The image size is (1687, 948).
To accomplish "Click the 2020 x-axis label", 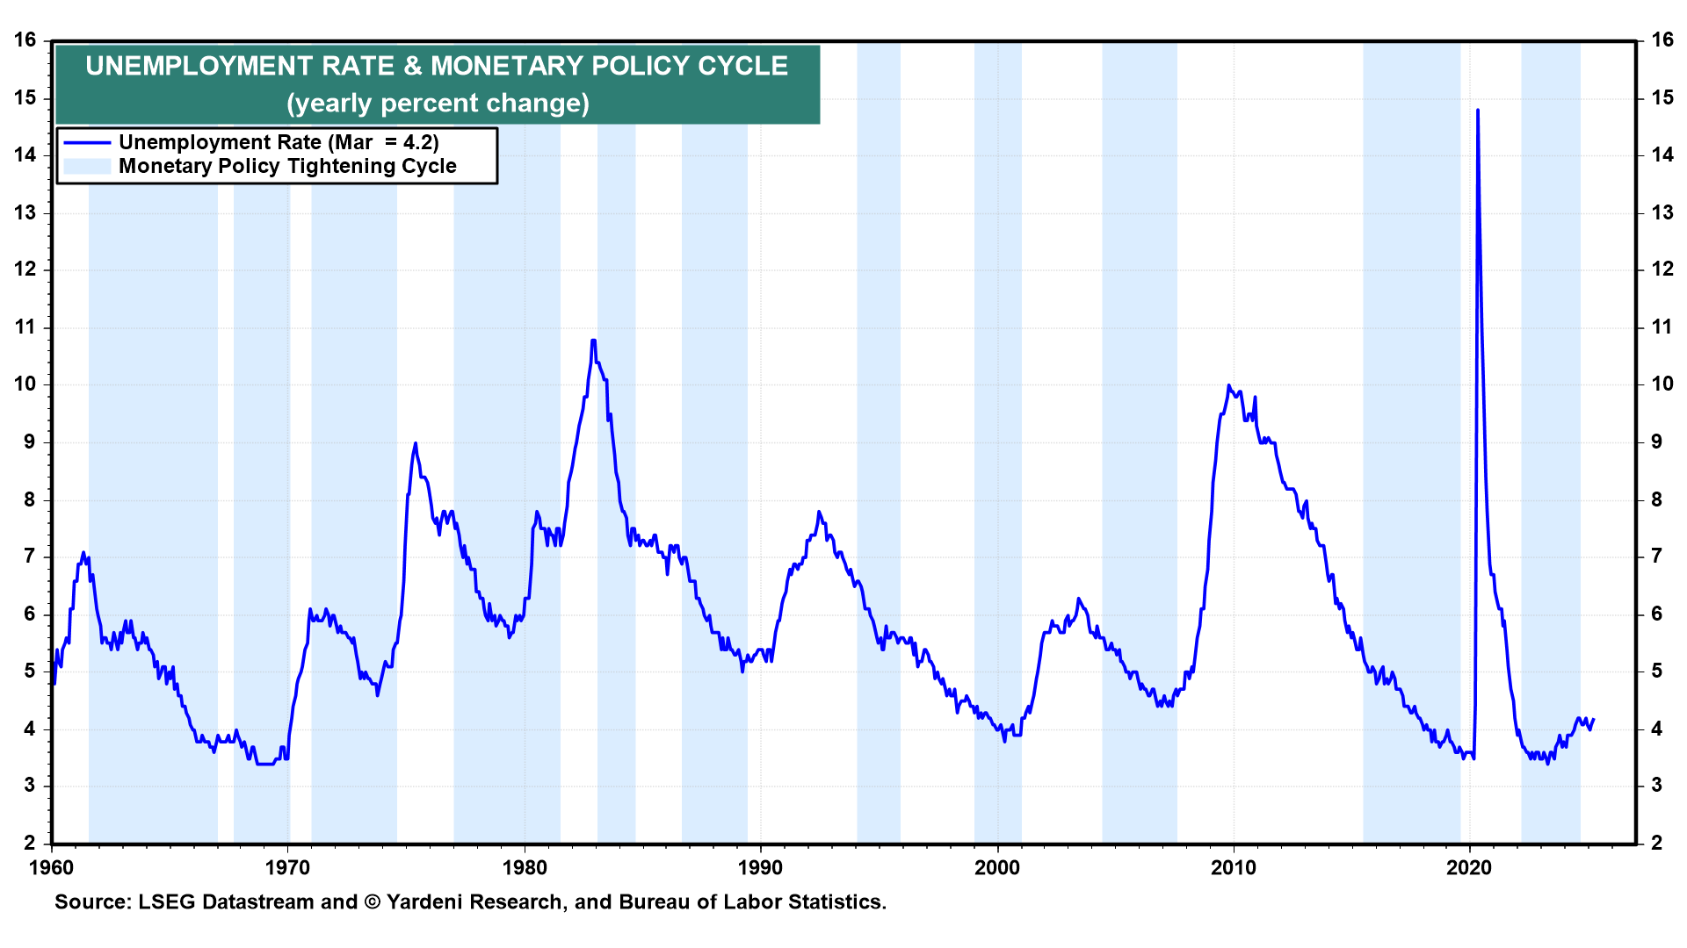I will (1469, 868).
